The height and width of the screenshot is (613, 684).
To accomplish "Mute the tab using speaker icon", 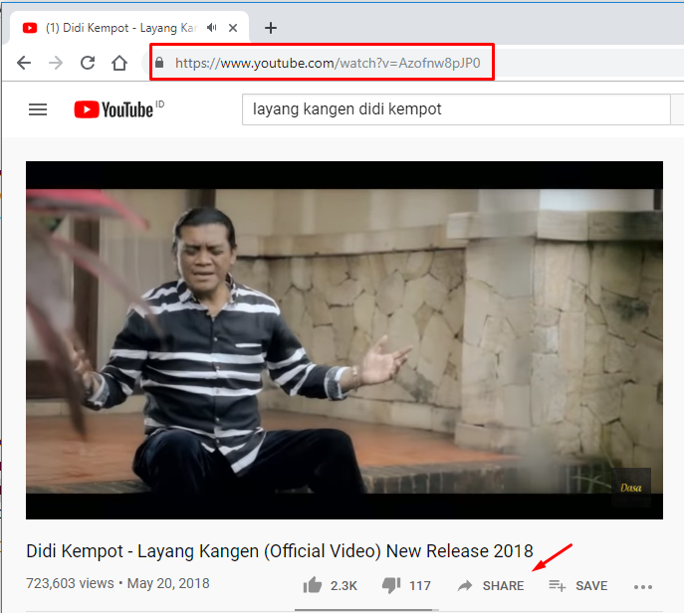I will click(x=211, y=28).
